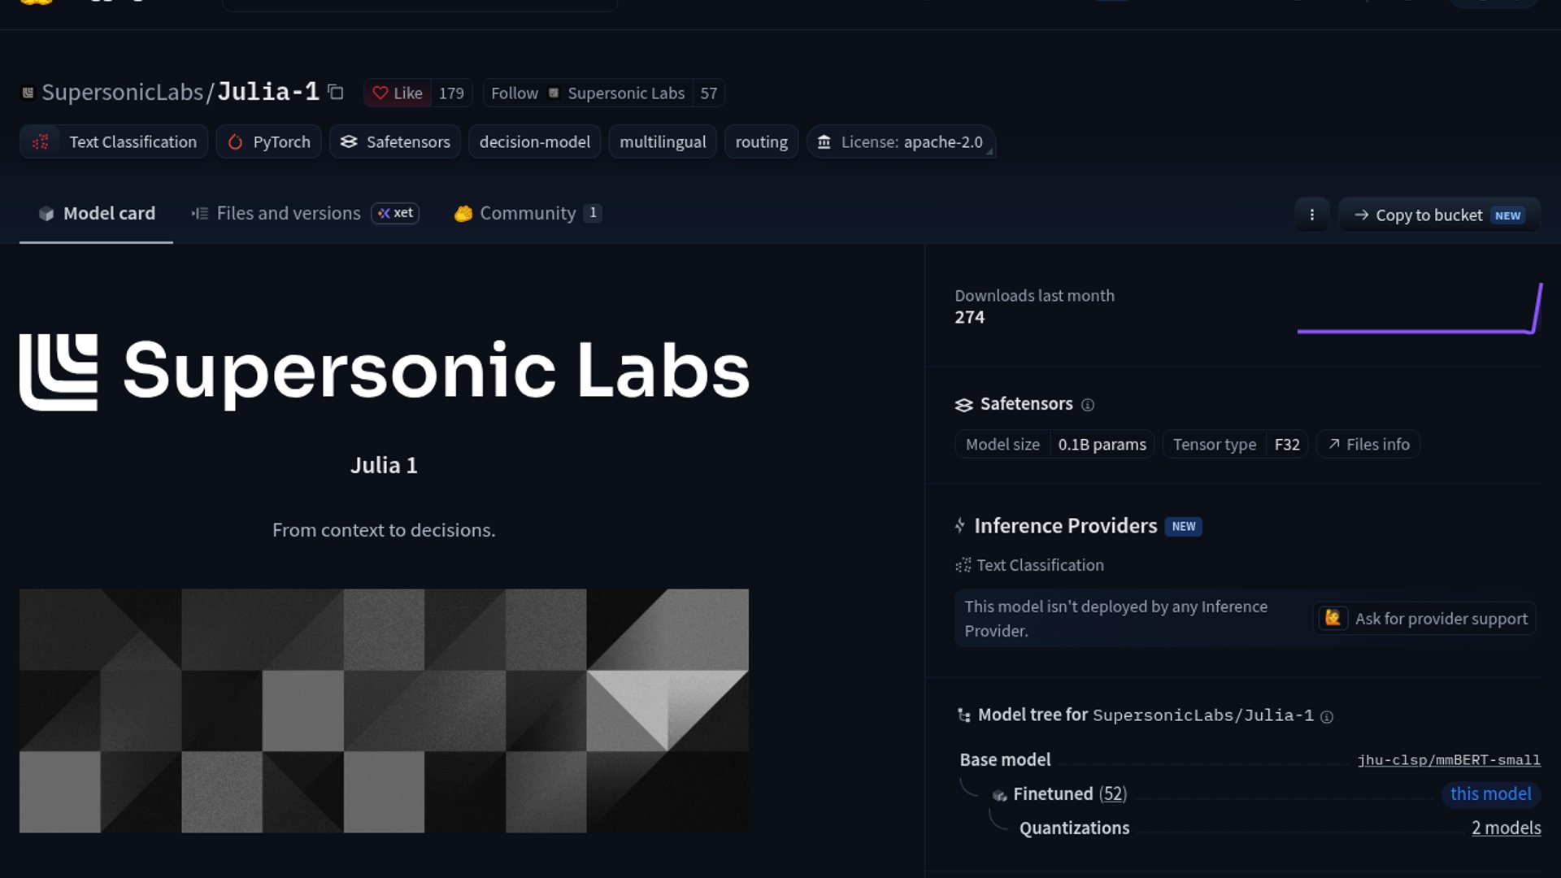Click the Safetensors section stack icon
Screen dimensions: 1561x878
tap(963, 405)
